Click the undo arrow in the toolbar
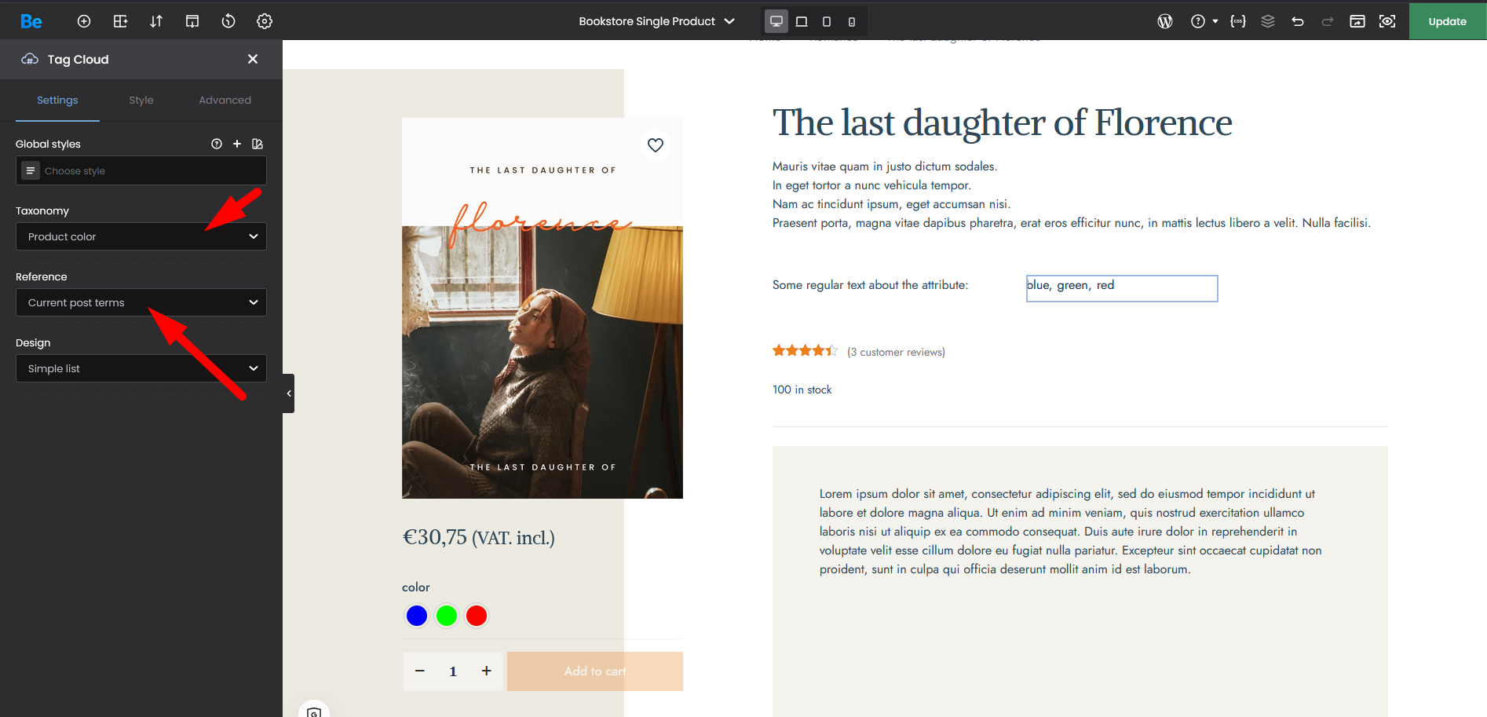Screen dimensions: 1487x717 pyautogui.click(x=1298, y=21)
